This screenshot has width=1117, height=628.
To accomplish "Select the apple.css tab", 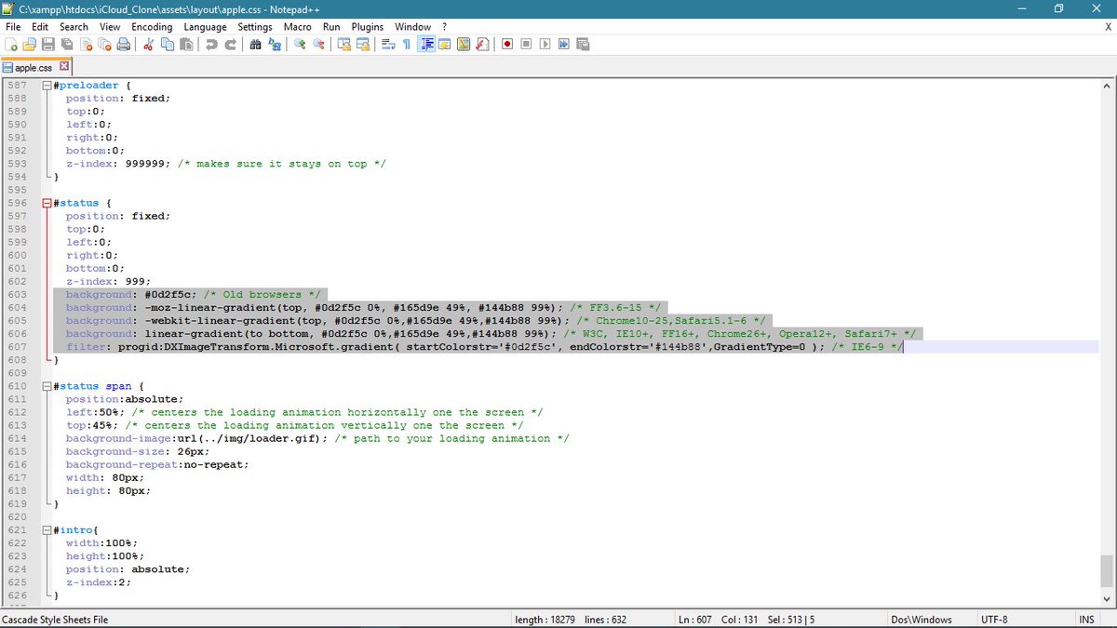I will (35, 68).
